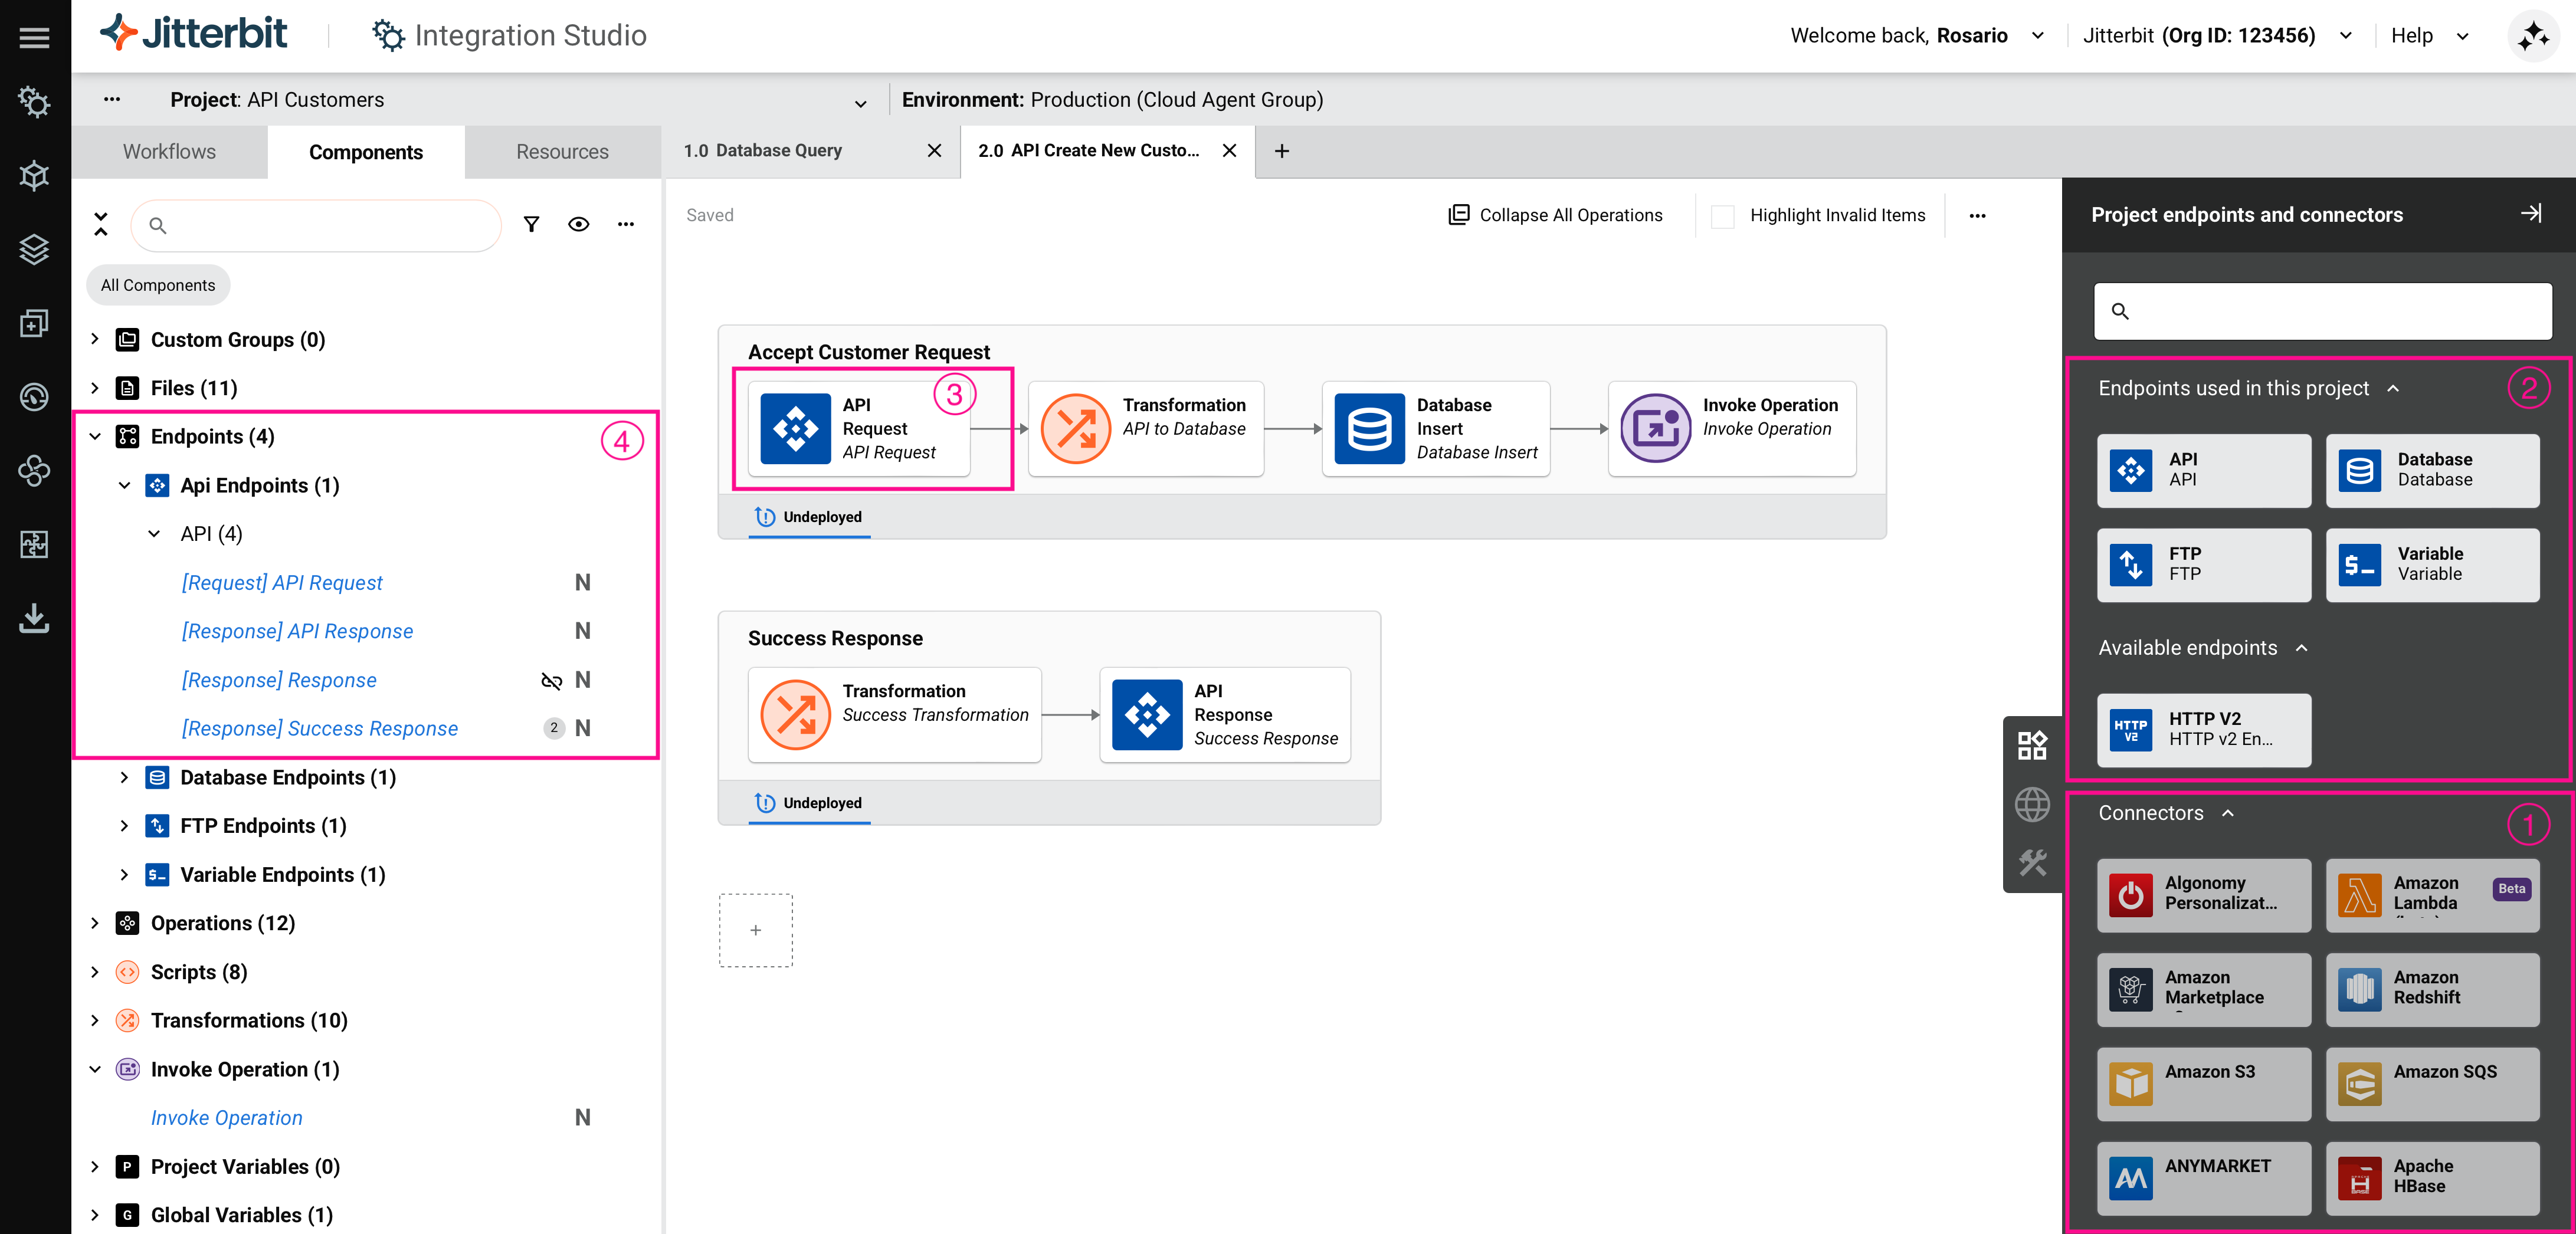Collapse the Connectors section chevron
This screenshot has width=2576, height=1234.
[2227, 813]
